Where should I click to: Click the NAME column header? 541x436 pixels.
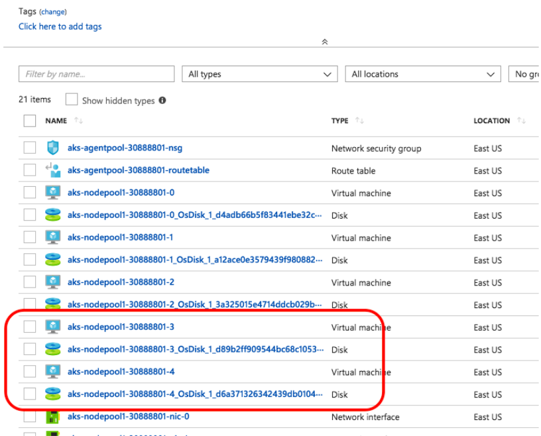56,121
